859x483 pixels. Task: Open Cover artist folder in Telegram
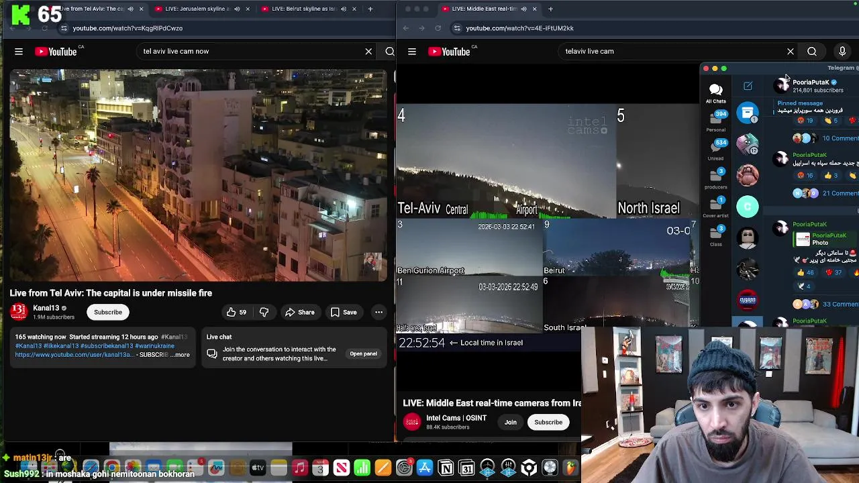(716, 207)
